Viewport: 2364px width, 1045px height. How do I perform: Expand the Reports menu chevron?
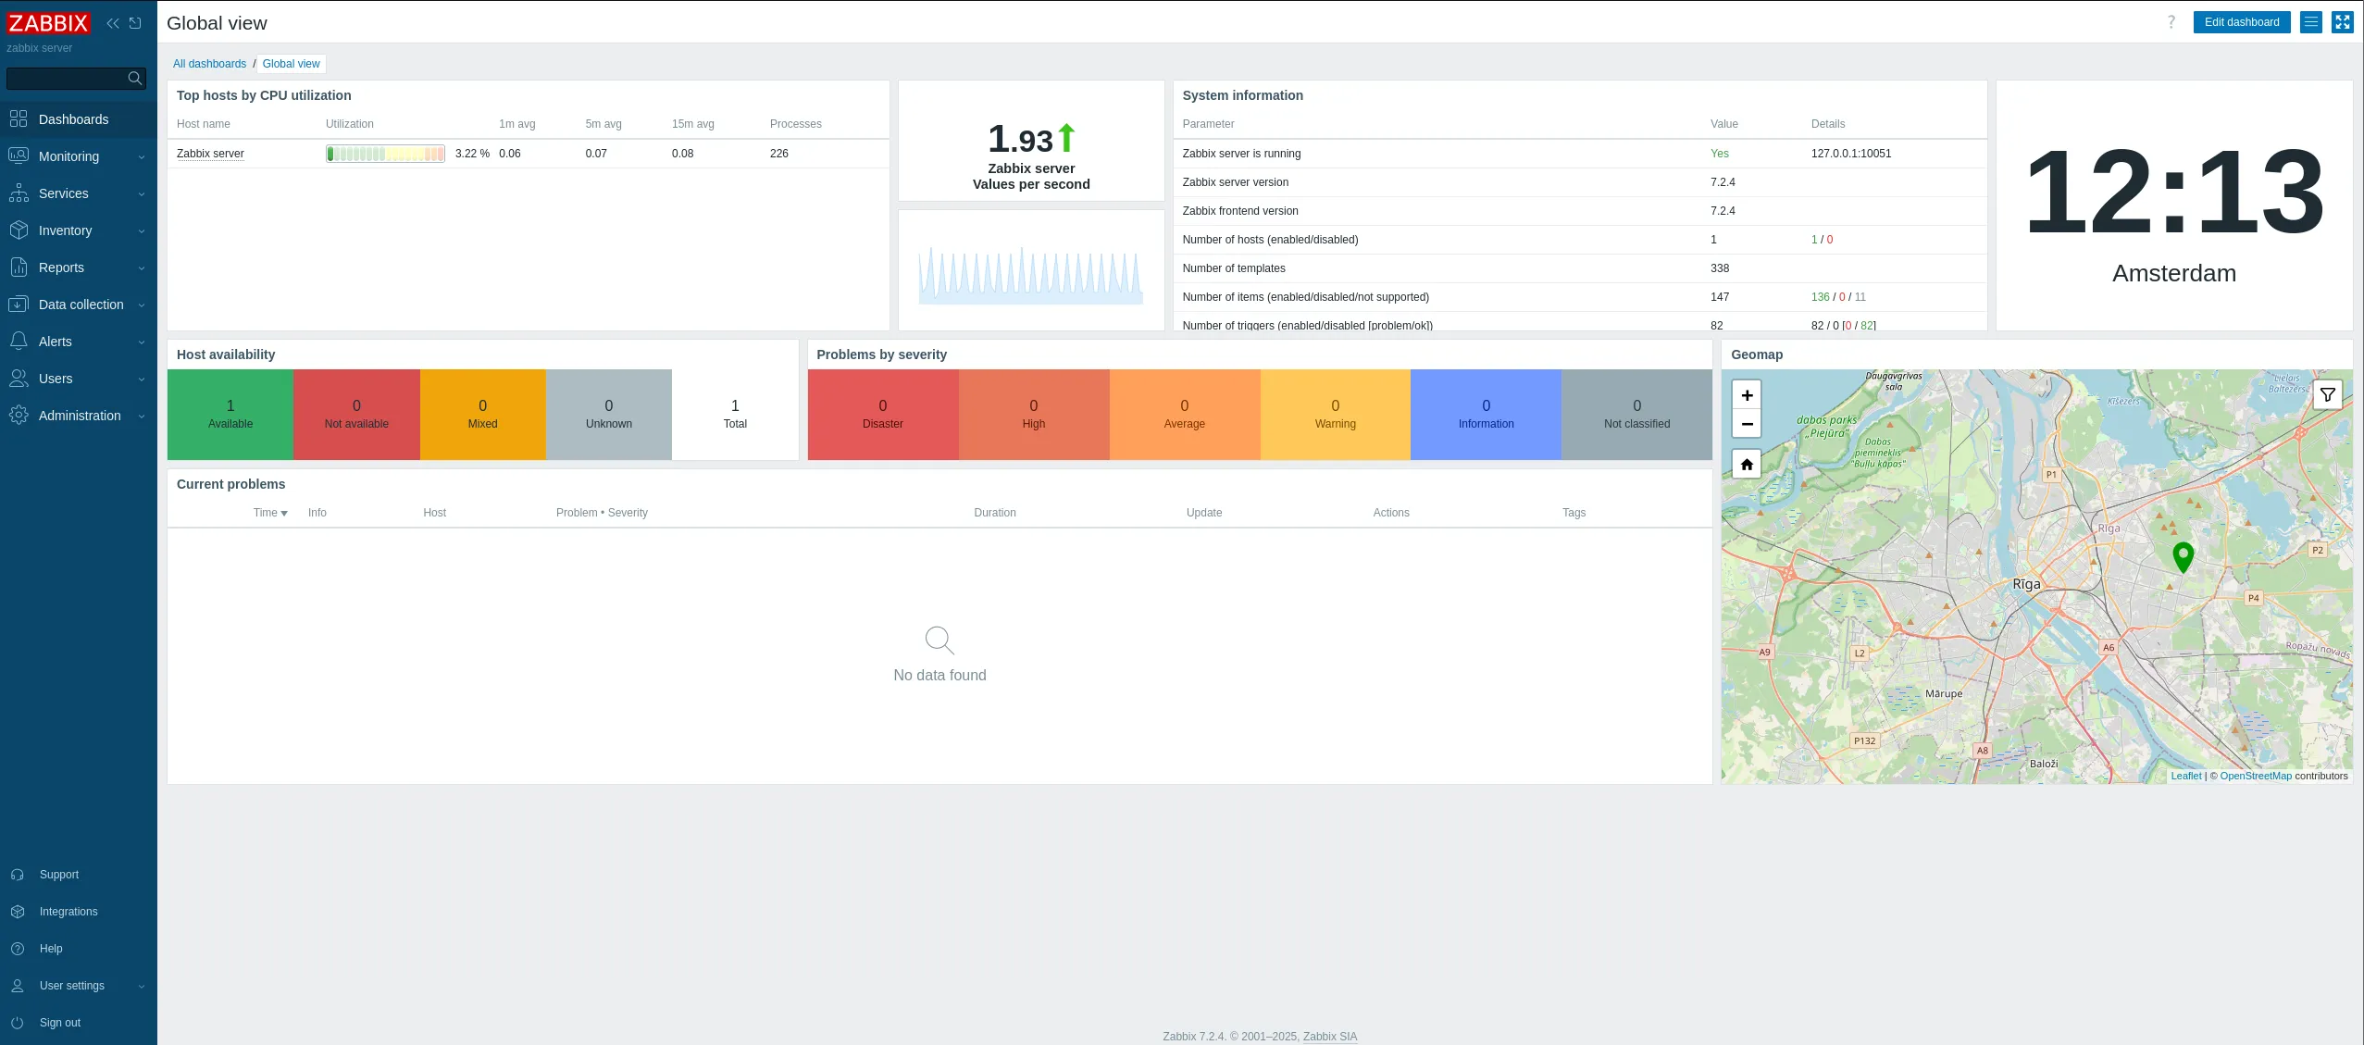coord(142,268)
